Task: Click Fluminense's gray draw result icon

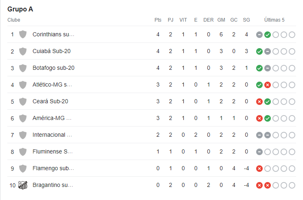Action: tap(259, 152)
